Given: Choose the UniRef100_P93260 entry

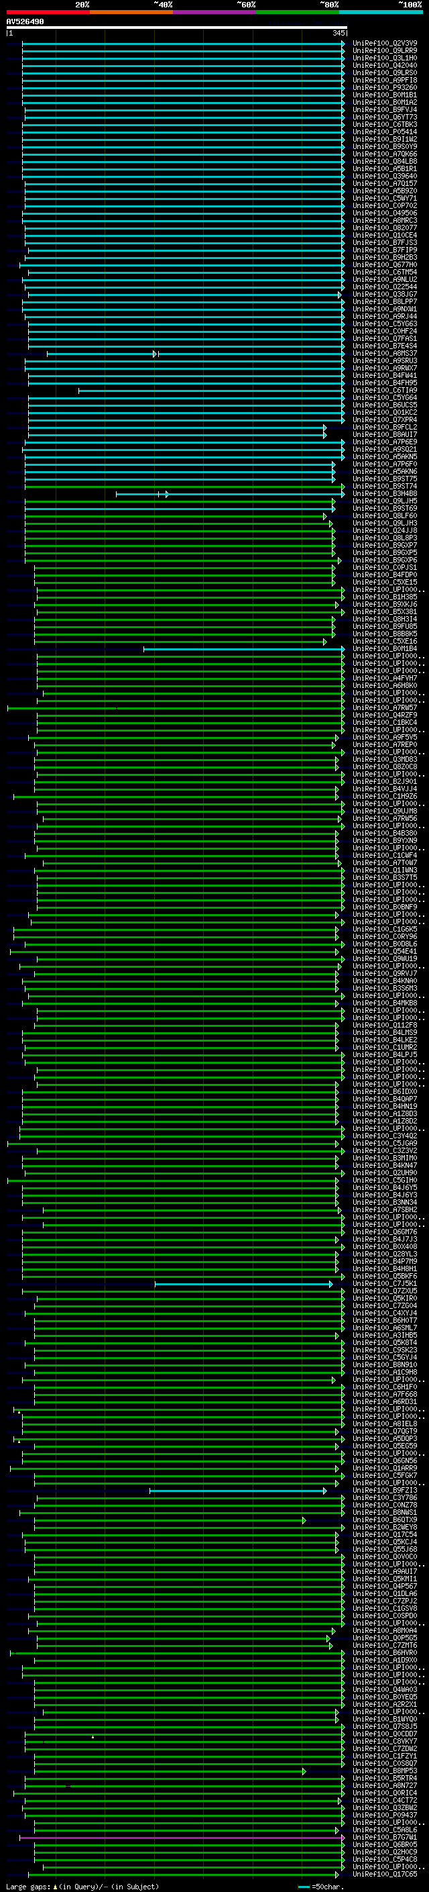Looking at the screenshot, I should (x=385, y=87).
